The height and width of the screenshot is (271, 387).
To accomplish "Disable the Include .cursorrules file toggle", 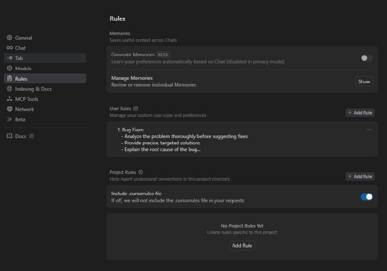I will 367,197.
